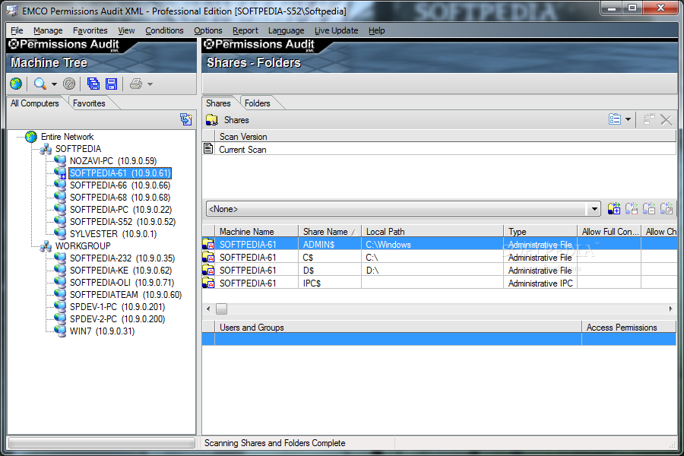
Task: Select the SOFTPEDIA domain node
Action: (x=78, y=149)
